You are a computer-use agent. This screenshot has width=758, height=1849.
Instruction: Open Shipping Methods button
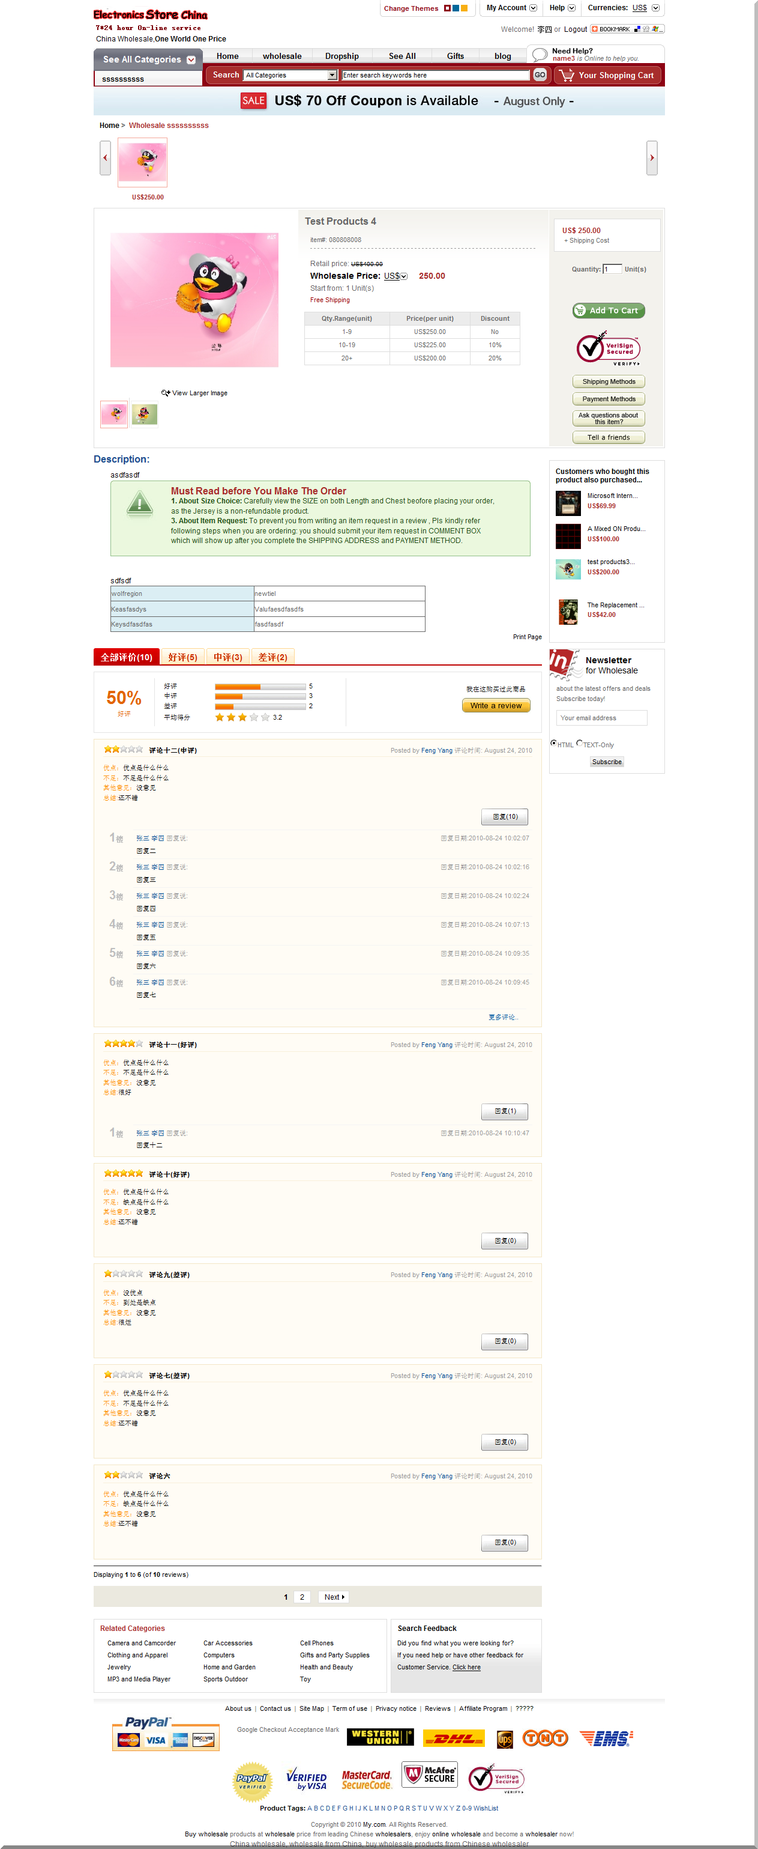(609, 382)
